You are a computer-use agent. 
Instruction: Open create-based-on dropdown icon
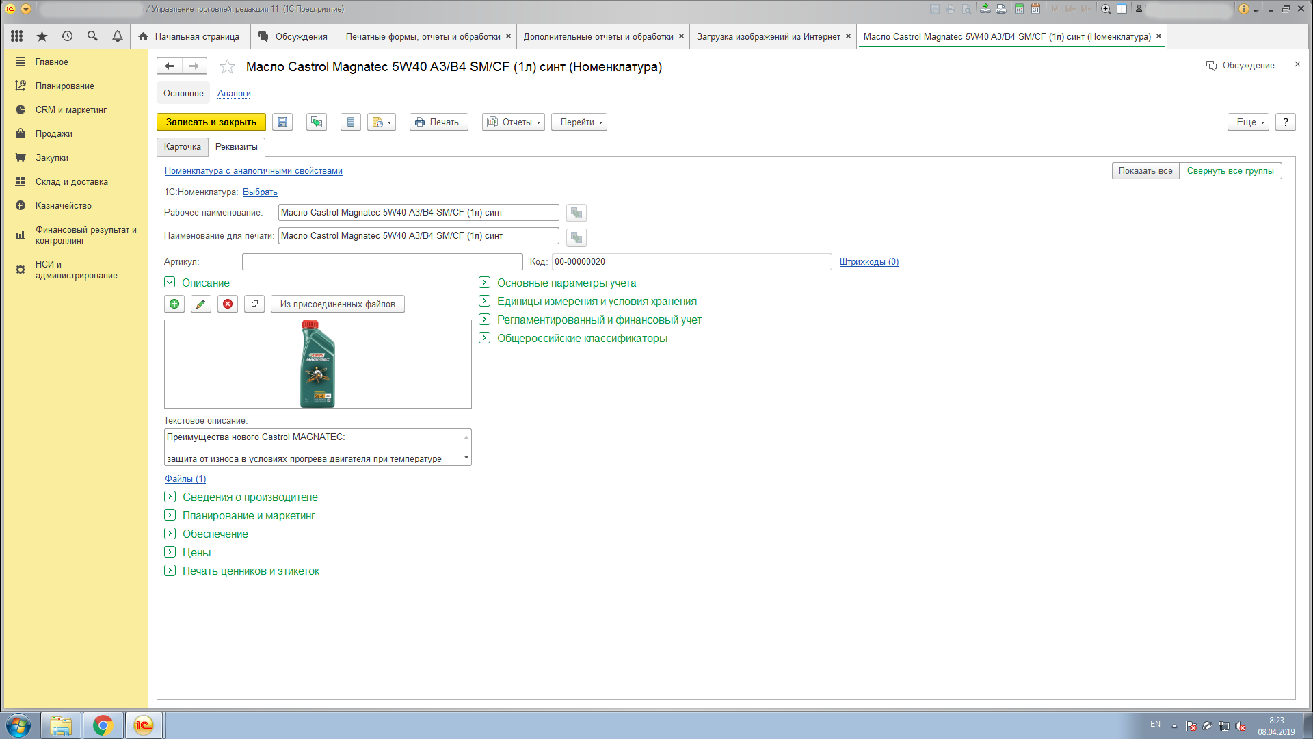click(382, 122)
